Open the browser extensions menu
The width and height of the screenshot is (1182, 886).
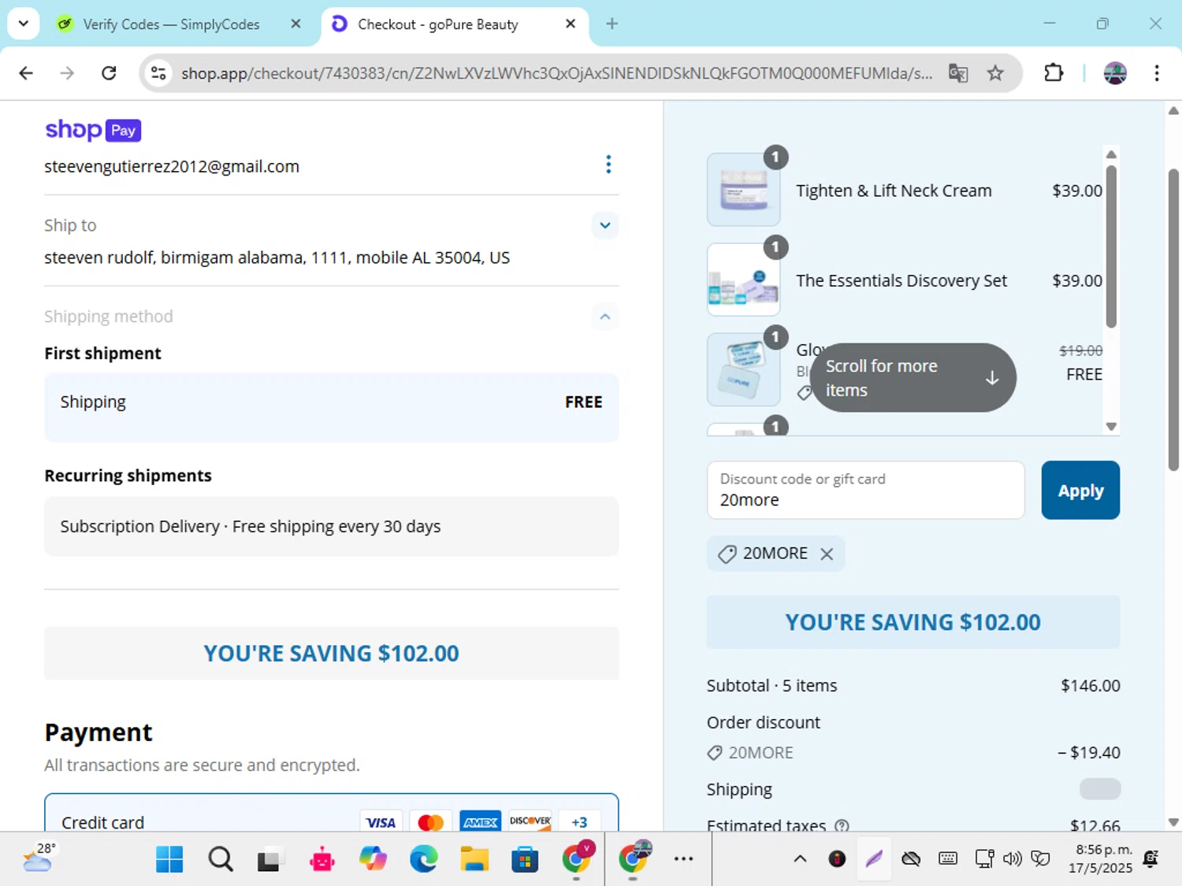[x=1054, y=73]
